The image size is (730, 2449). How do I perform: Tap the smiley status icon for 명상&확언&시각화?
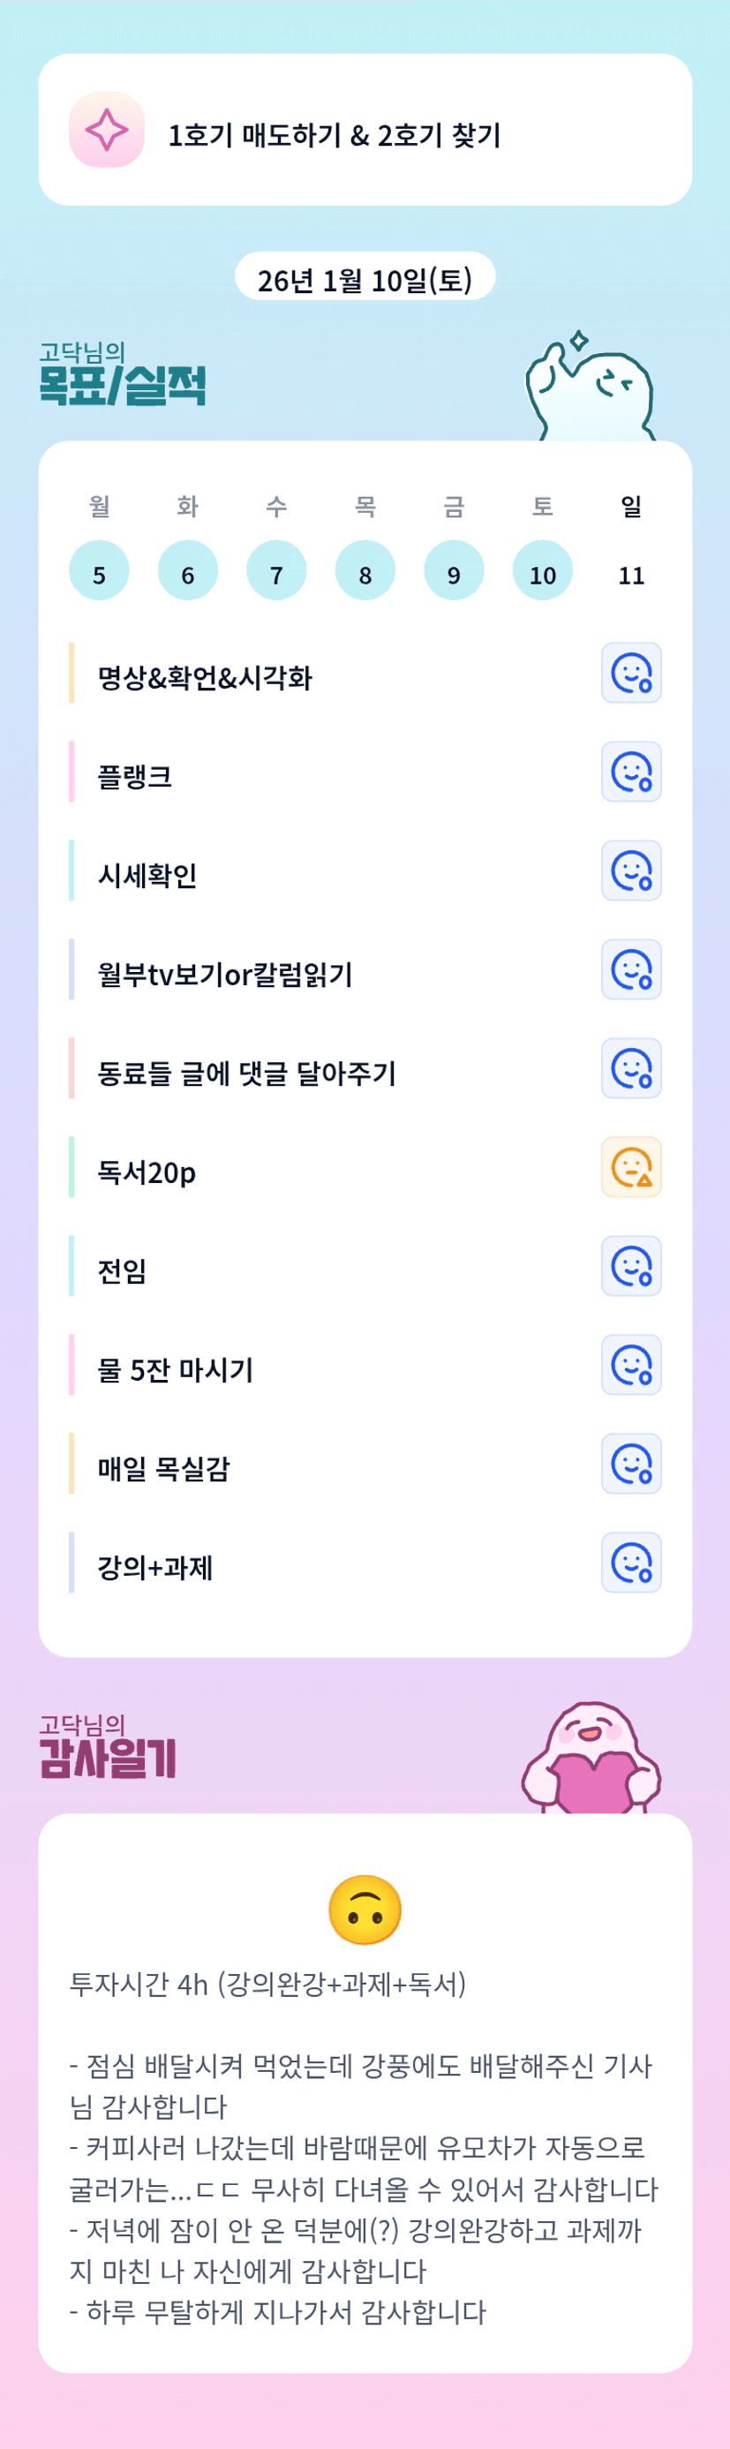point(631,673)
